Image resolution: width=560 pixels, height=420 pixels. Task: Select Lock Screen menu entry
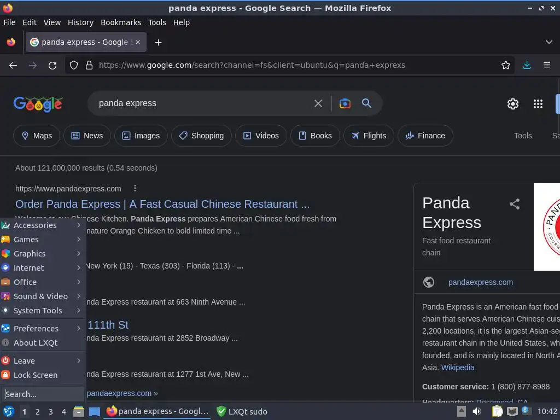[x=43, y=375]
